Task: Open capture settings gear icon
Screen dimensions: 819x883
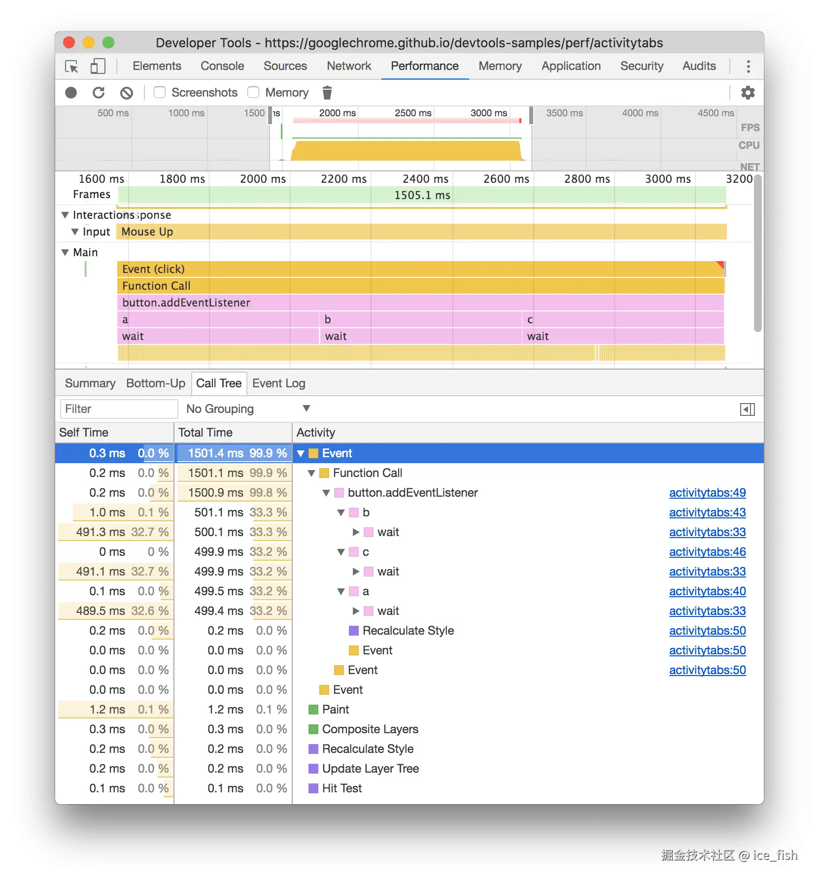Action: click(x=748, y=93)
